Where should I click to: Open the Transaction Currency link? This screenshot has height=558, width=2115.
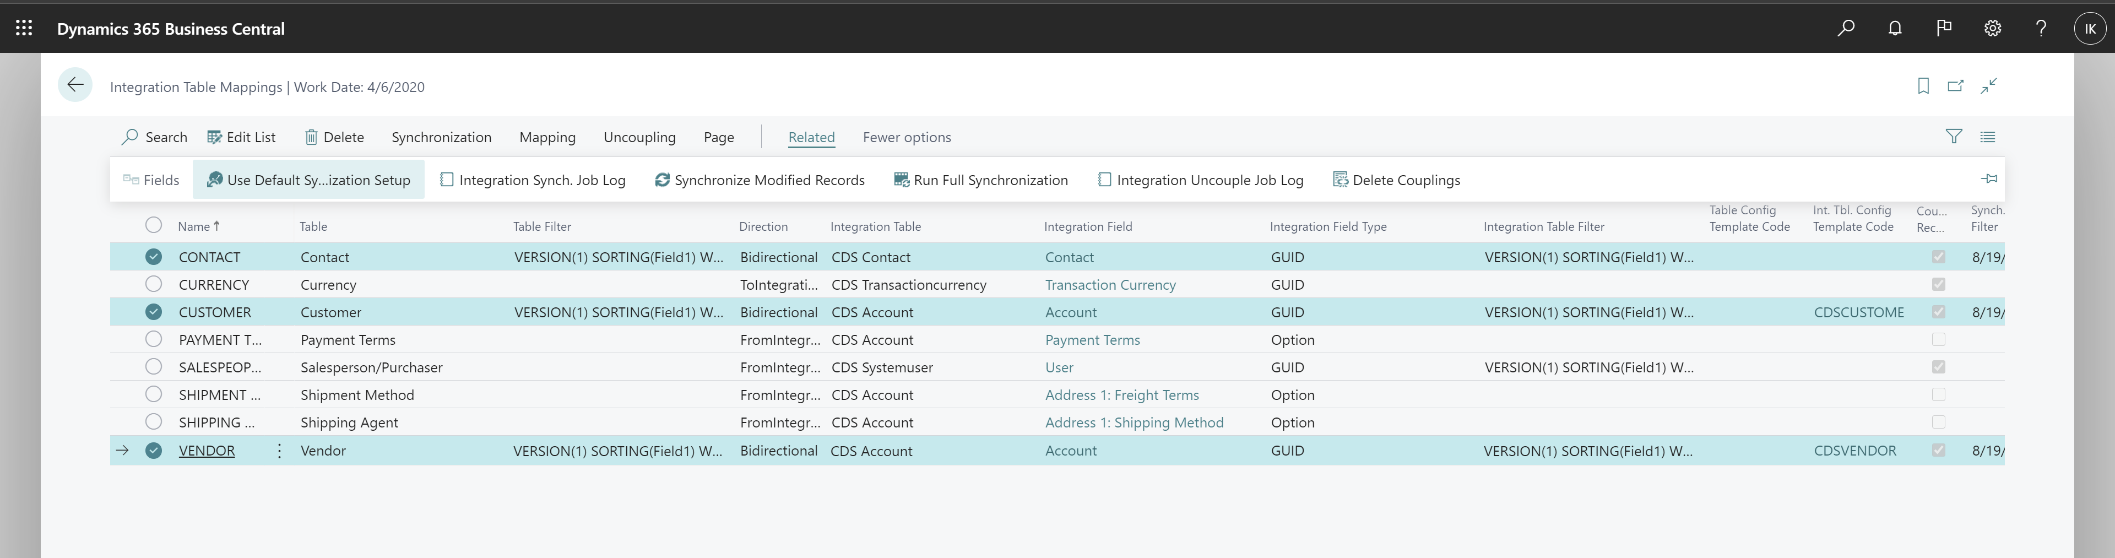(x=1110, y=284)
